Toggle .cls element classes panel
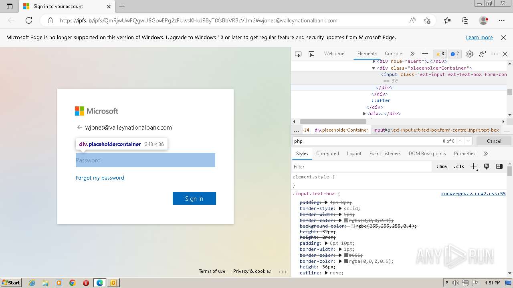This screenshot has width=513, height=288. click(x=459, y=167)
